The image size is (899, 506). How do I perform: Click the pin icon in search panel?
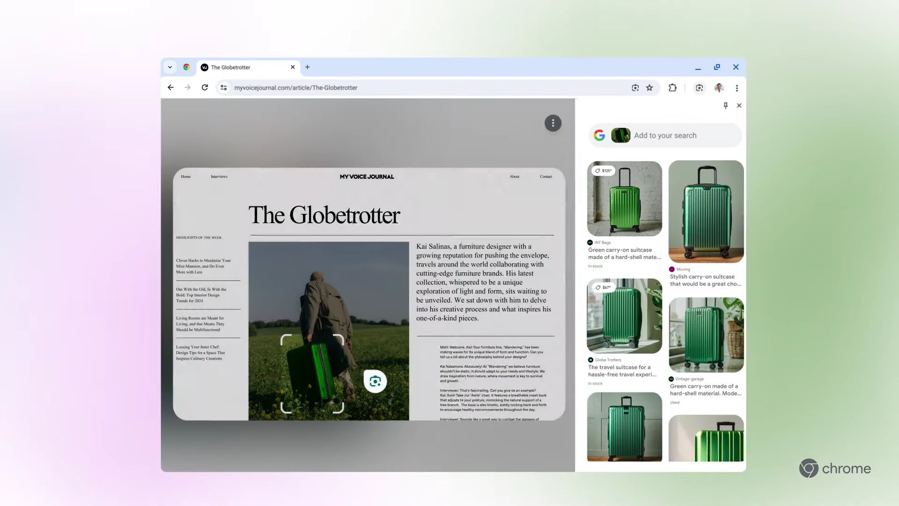click(725, 105)
